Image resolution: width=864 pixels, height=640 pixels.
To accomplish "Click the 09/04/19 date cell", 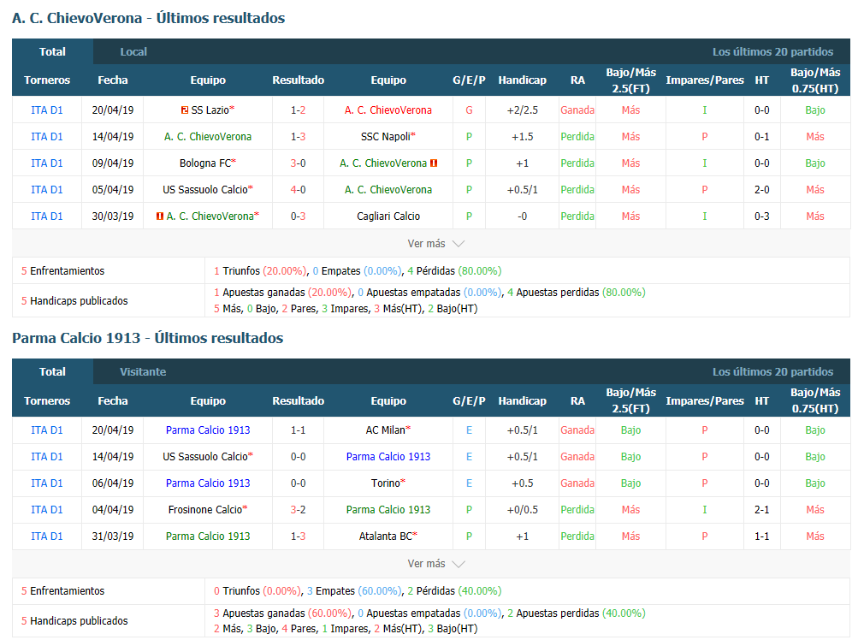I will [113, 163].
